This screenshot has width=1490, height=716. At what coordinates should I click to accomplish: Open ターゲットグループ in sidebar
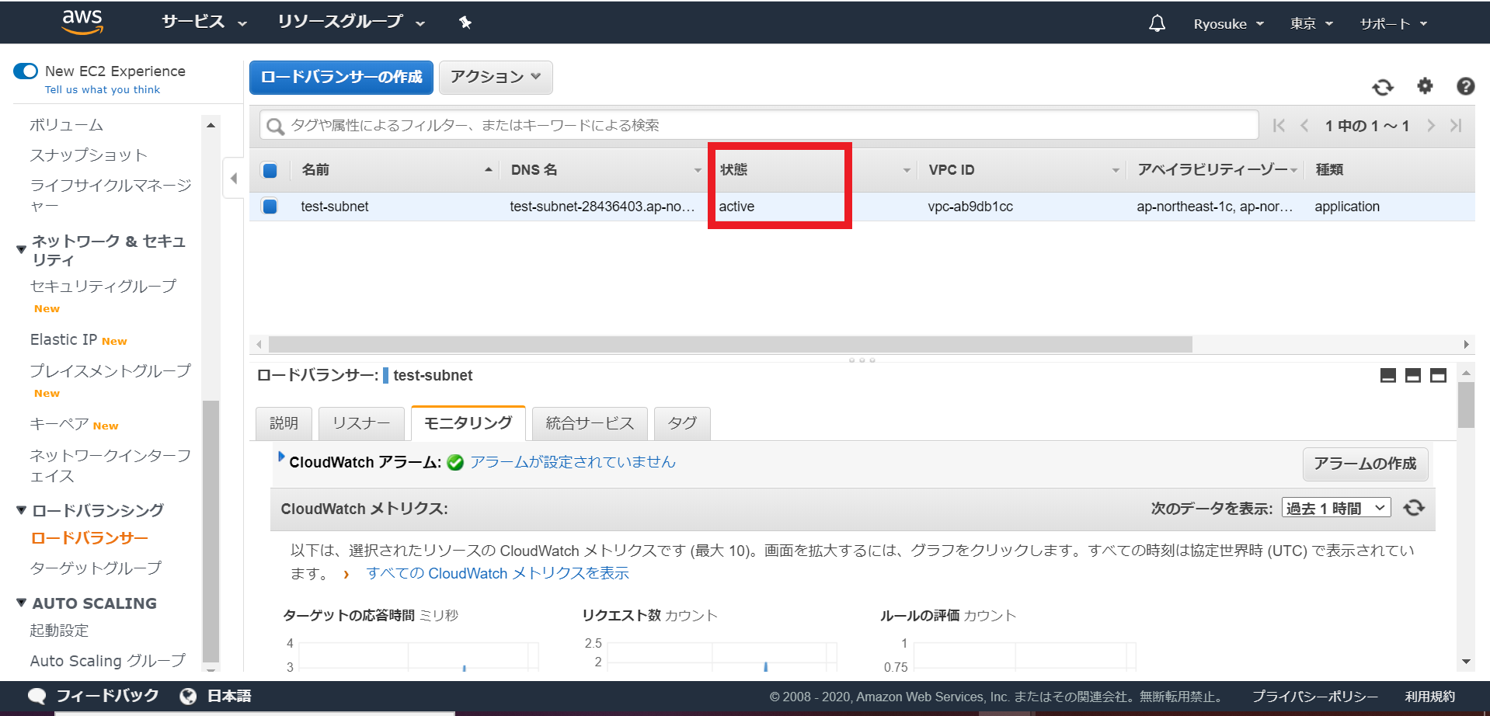[x=96, y=568]
